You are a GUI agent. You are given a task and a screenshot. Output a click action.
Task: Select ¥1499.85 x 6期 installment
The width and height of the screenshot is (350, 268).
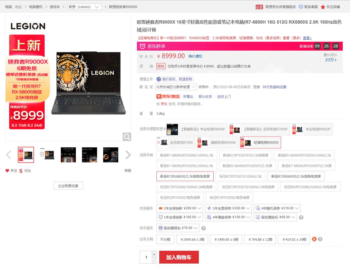coord(226,239)
